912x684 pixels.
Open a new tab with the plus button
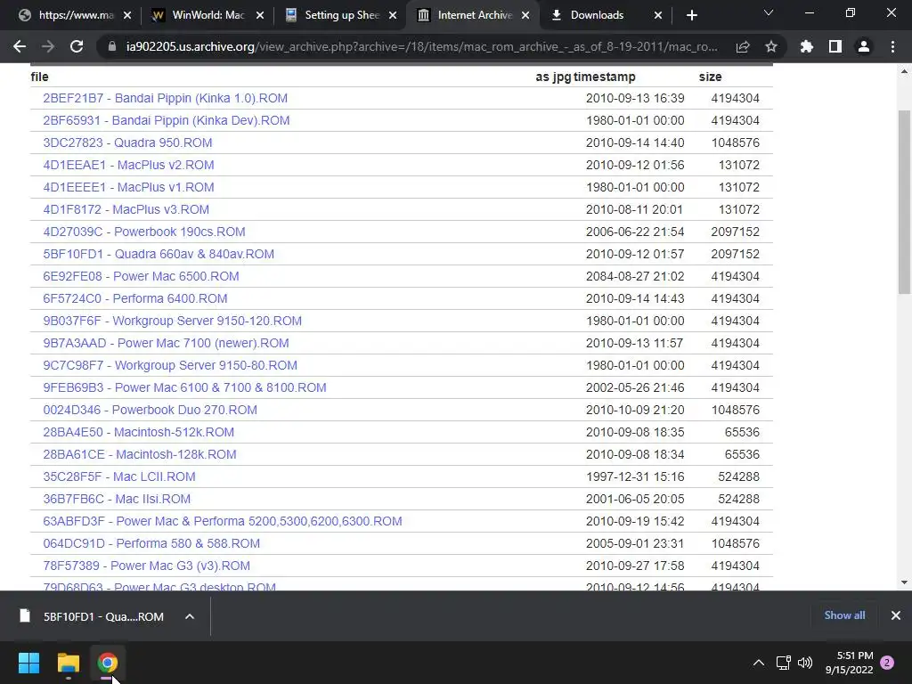click(x=691, y=15)
